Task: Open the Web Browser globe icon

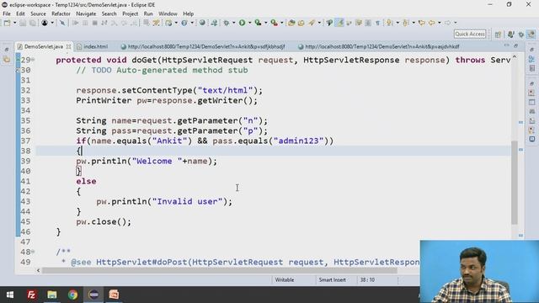Action: [x=202, y=23]
